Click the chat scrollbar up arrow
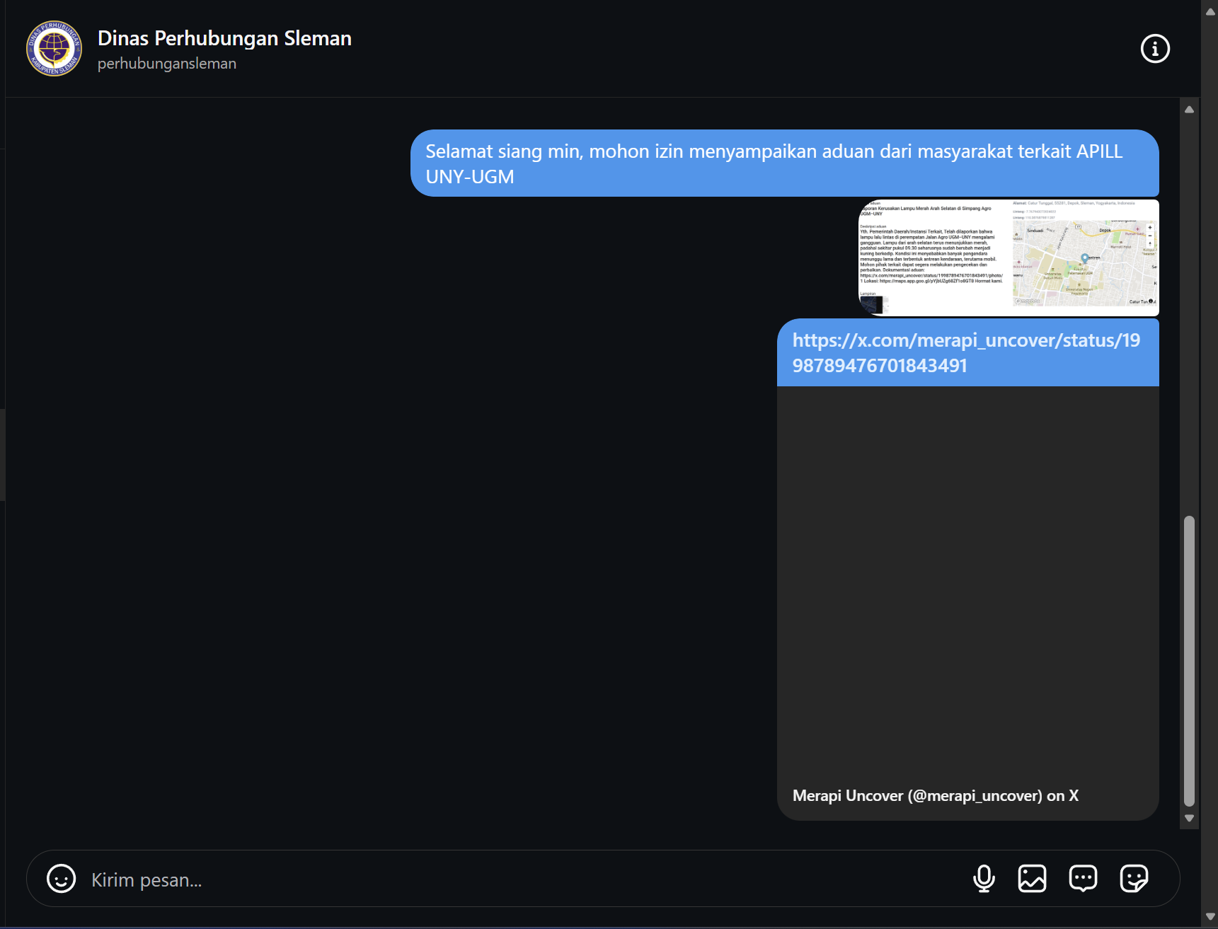 tap(1190, 110)
